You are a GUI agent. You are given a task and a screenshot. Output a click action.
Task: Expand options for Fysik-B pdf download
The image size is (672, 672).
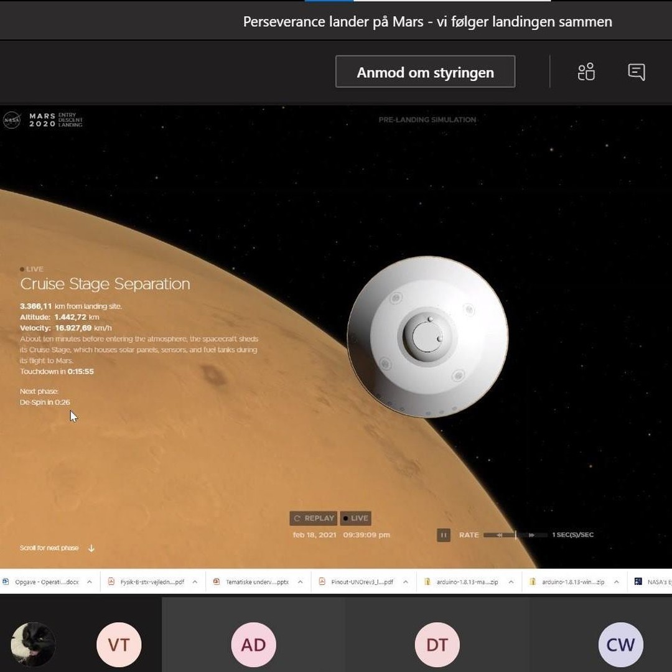pyautogui.click(x=195, y=582)
